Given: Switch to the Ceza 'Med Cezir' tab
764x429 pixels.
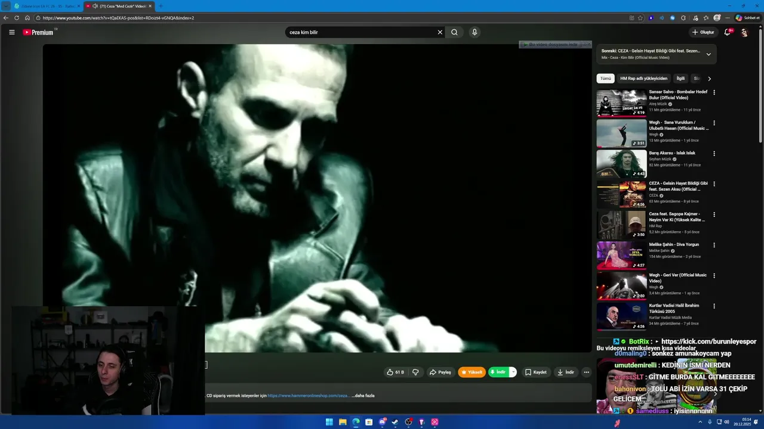Looking at the screenshot, I should pyautogui.click(x=118, y=6).
